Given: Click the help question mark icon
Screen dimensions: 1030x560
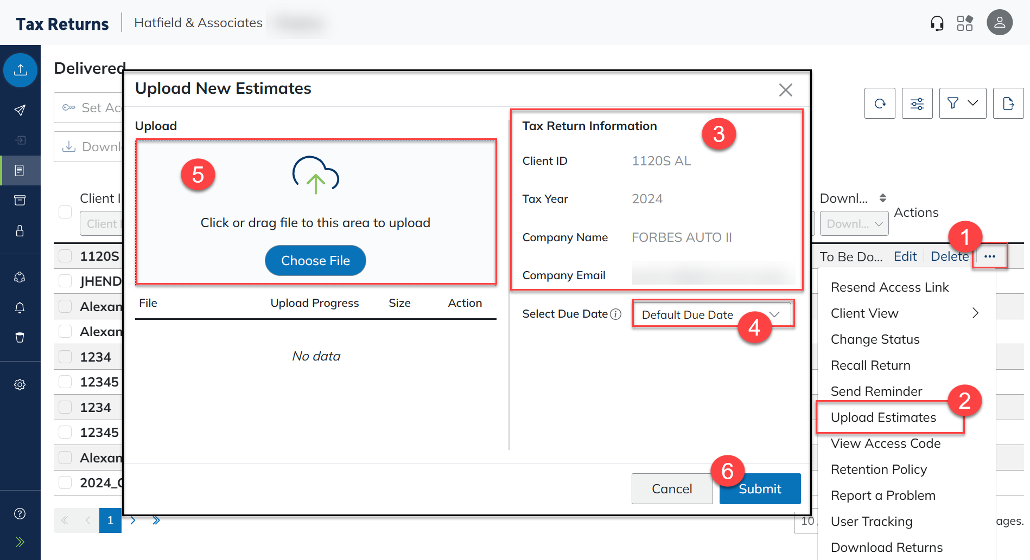Looking at the screenshot, I should pos(20,513).
